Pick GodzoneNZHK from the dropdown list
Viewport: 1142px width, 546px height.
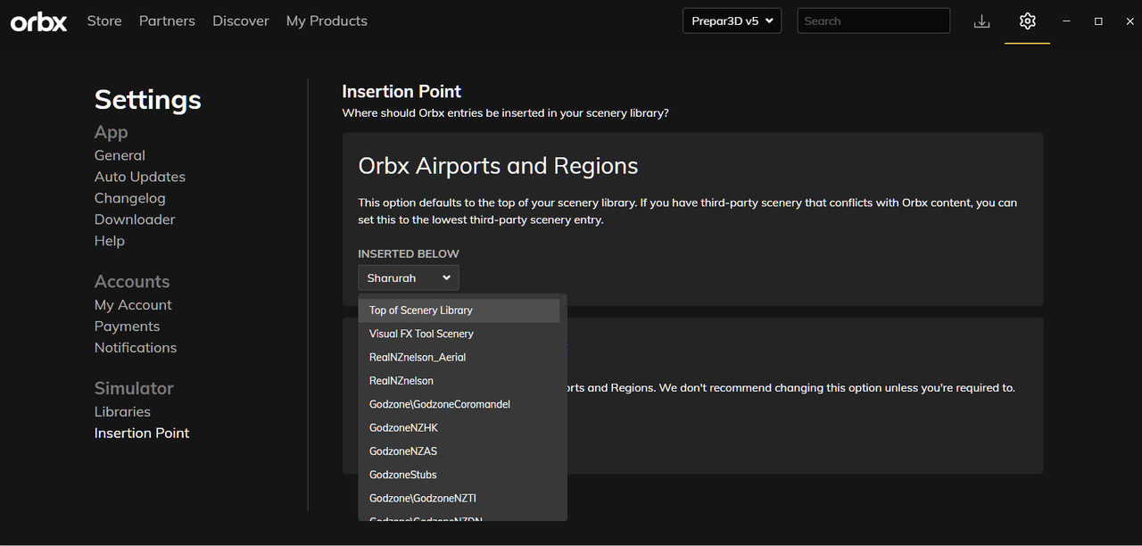(x=403, y=427)
